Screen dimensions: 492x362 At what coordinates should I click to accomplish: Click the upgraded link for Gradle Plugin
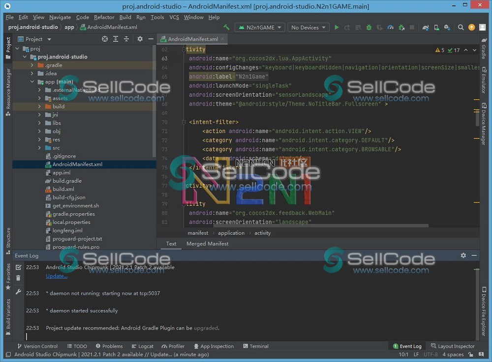[206, 328]
